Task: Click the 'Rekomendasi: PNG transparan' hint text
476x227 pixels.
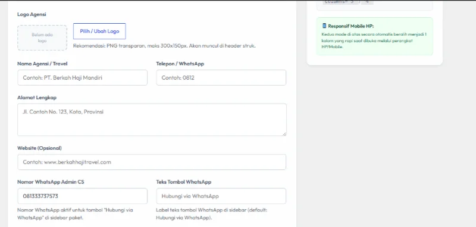Action: tap(164, 46)
